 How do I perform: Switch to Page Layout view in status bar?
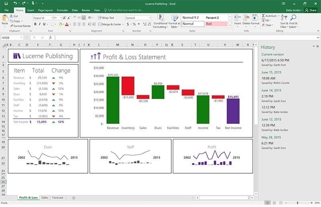274,203
